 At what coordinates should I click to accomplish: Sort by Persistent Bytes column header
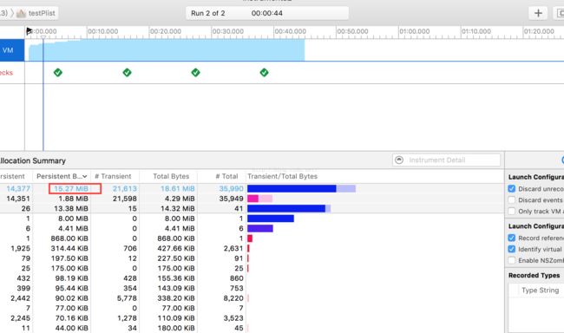pos(62,176)
